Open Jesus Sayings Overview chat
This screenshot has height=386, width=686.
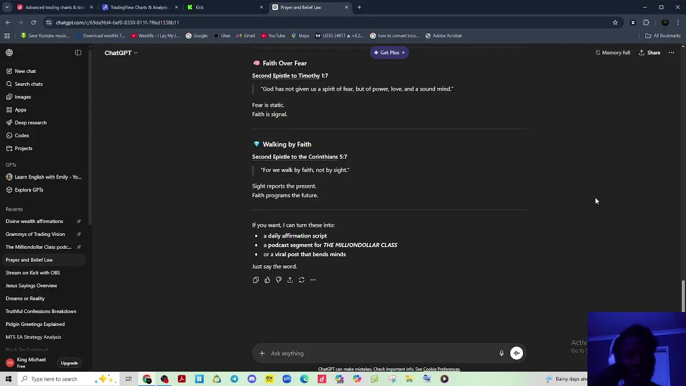[x=43, y=286]
